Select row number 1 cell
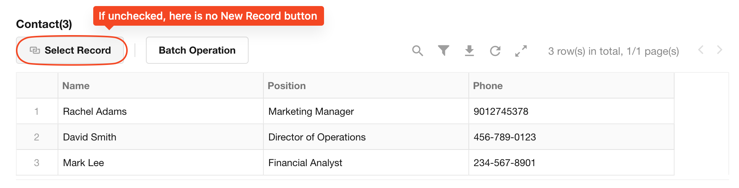The height and width of the screenshot is (188, 739). 36,111
